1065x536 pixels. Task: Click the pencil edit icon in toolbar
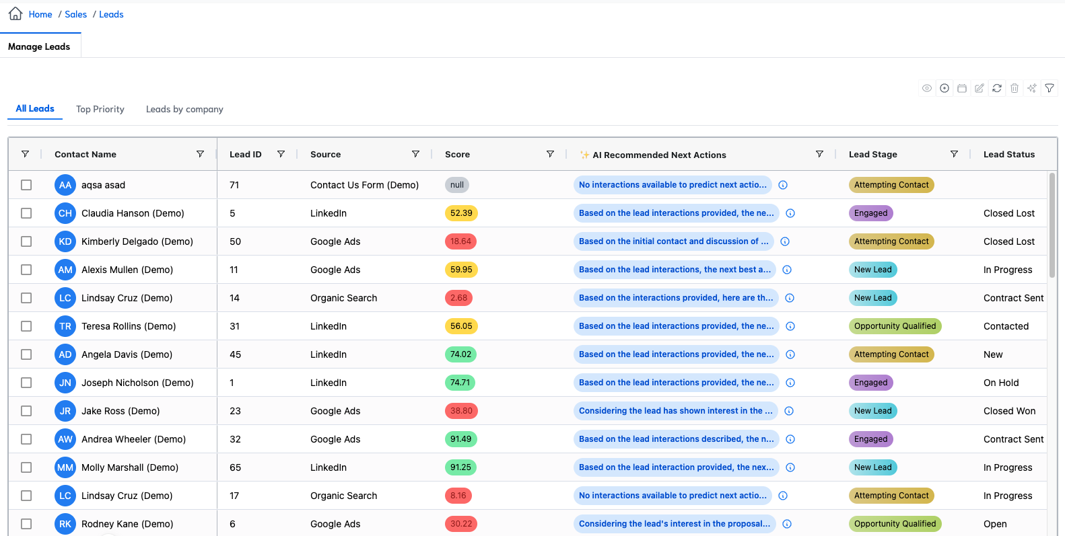[x=980, y=88]
